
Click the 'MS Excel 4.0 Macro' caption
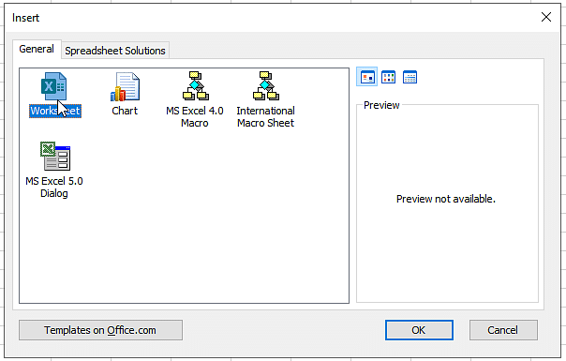tap(195, 116)
